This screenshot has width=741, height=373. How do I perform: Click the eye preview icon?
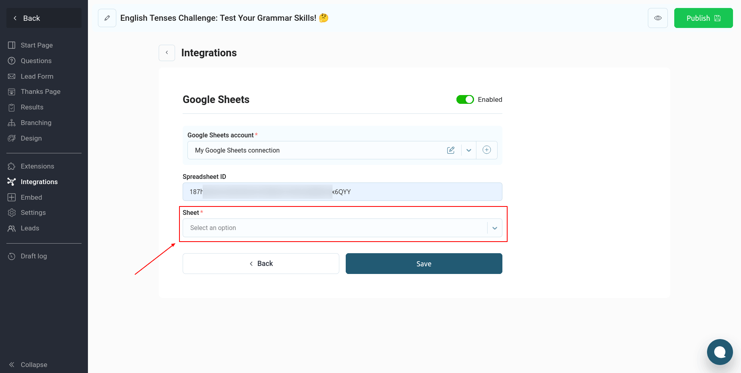[657, 18]
